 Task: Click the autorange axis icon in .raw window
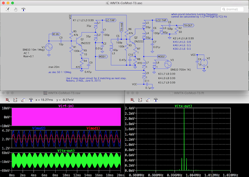15,100
